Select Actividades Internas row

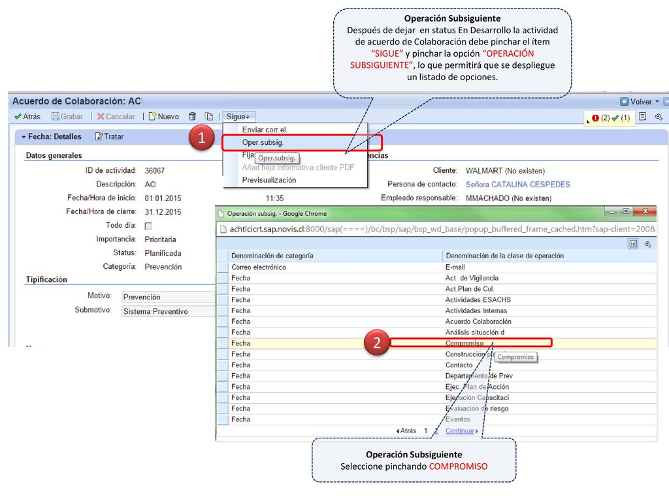click(x=436, y=311)
